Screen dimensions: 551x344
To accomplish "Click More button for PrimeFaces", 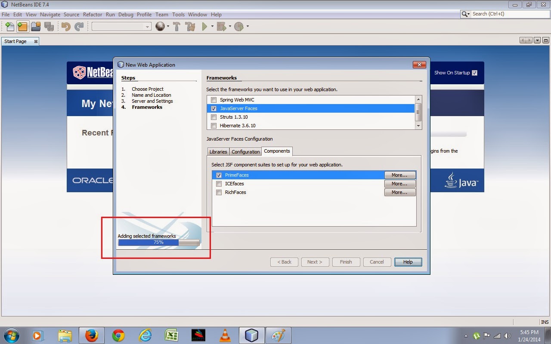I will [400, 175].
